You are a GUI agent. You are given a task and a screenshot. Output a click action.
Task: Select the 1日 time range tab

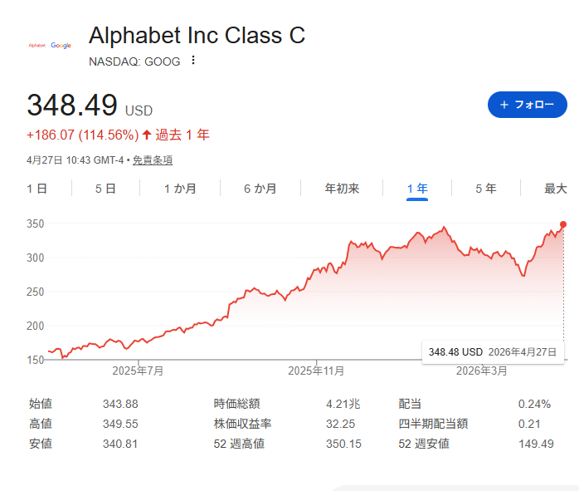click(x=36, y=189)
